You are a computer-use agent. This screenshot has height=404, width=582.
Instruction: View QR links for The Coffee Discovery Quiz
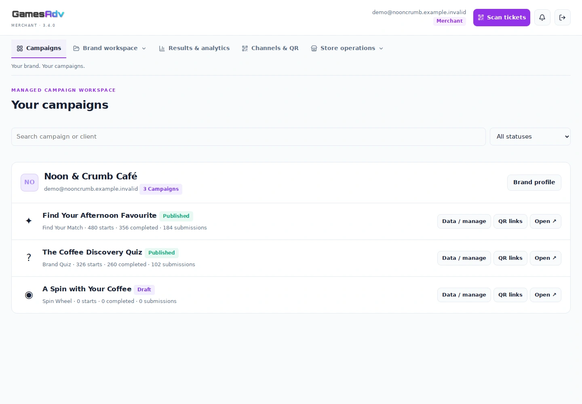(x=510, y=258)
